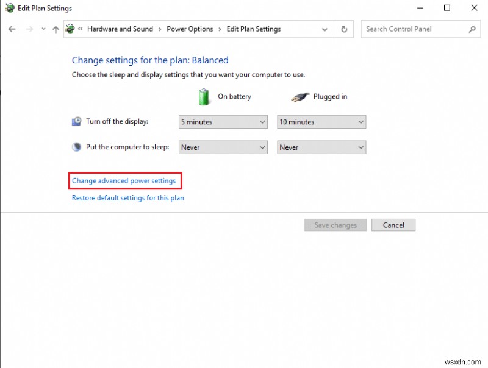Click the up one level arrow
Viewport: 488px width, 368px height.
click(55, 29)
